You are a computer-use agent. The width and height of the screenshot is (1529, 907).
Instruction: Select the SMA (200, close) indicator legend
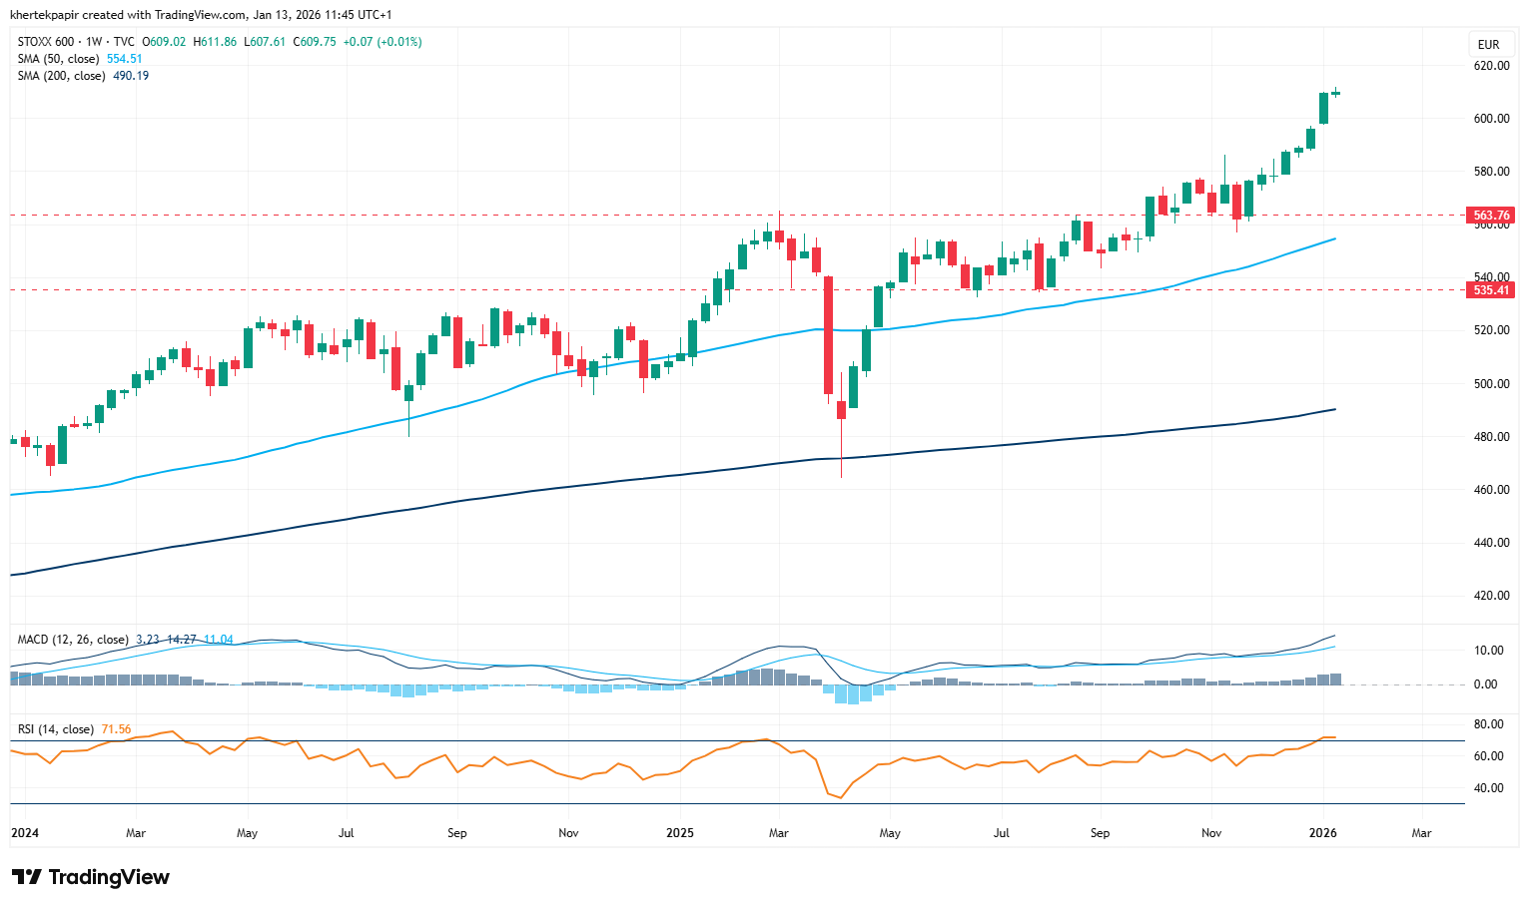click(62, 76)
